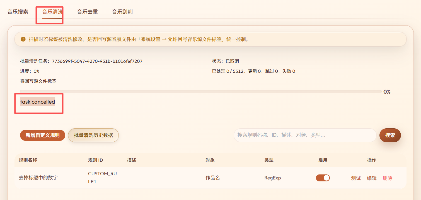Click the 0% label beside progress bar

click(387, 92)
